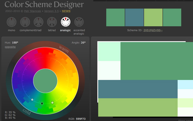Click the green center circle of wheel
This screenshot has width=193, height=121.
(45, 81)
